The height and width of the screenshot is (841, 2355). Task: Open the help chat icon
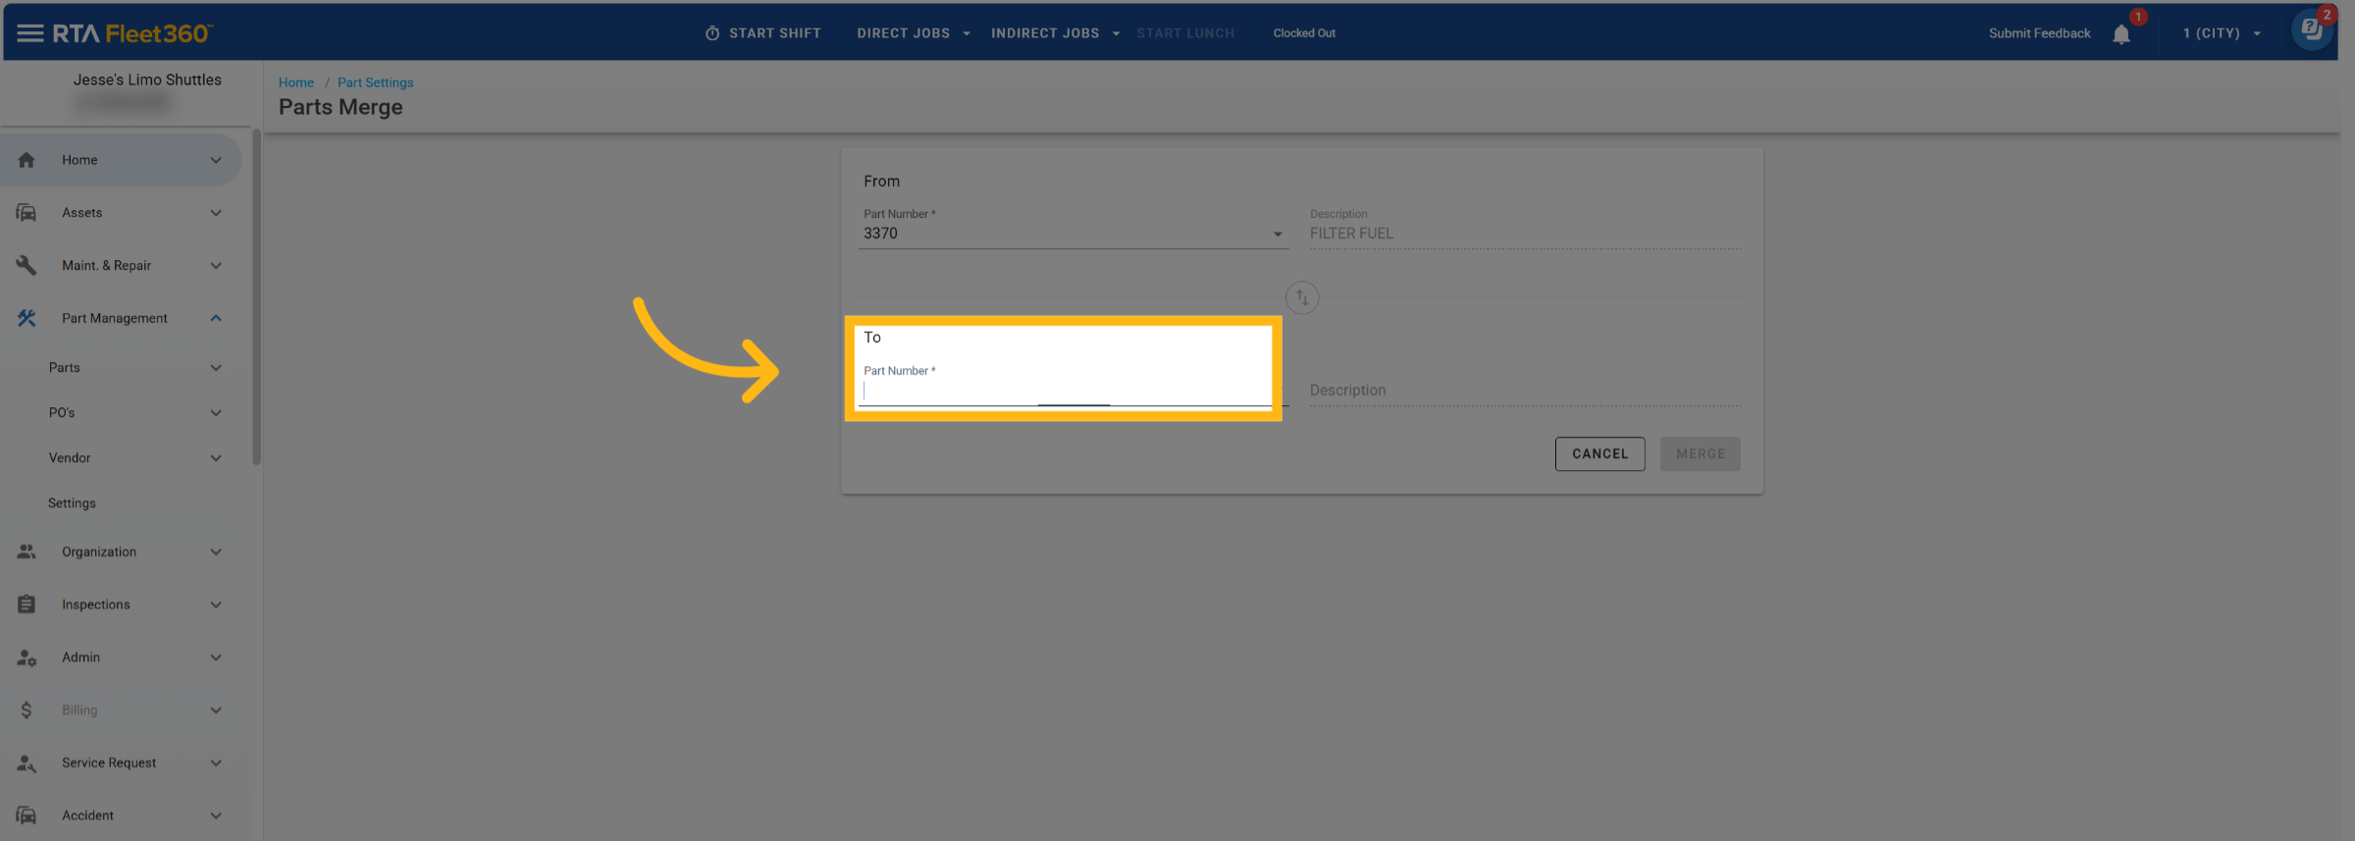click(x=2311, y=29)
